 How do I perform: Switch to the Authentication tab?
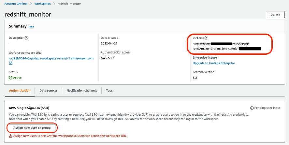click(20, 91)
